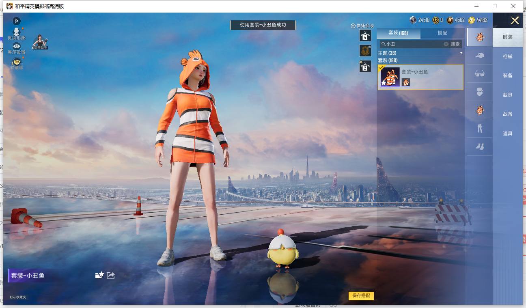Select the face mask category

pos(480,92)
